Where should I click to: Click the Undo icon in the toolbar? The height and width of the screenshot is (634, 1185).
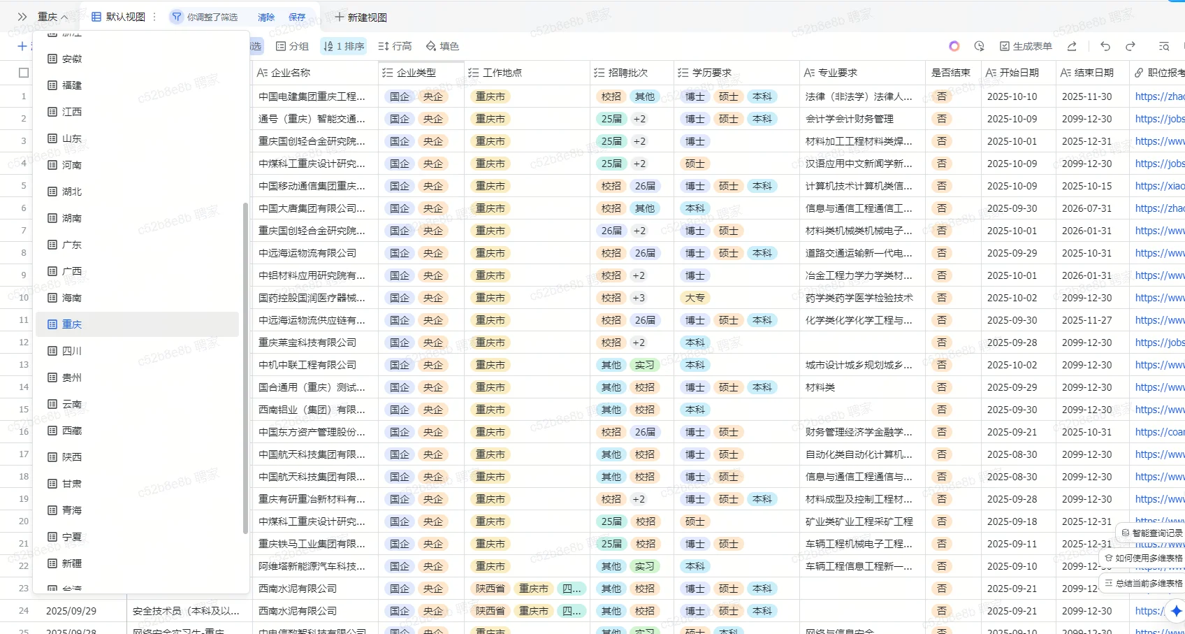tap(1105, 45)
